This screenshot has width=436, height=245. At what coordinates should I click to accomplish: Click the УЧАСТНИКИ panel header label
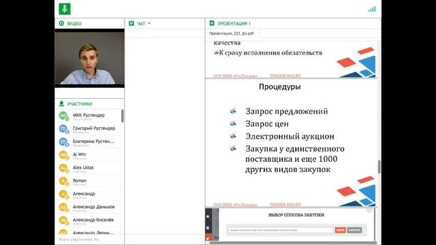pyautogui.click(x=80, y=104)
